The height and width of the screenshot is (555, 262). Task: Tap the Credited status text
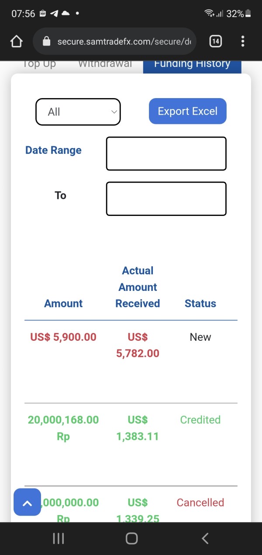pyautogui.click(x=200, y=420)
